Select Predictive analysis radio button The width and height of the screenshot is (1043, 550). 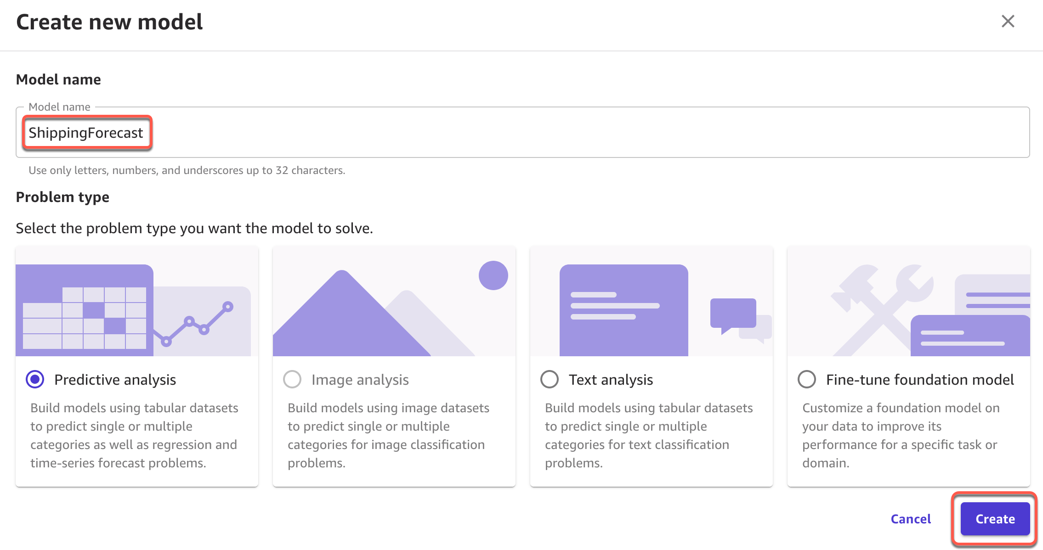click(x=35, y=379)
